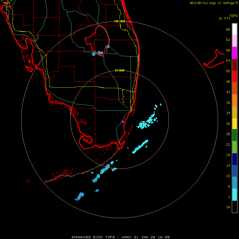Click the navy 18 kft legend band
The image size is (239, 239).
pyautogui.click(x=234, y=159)
